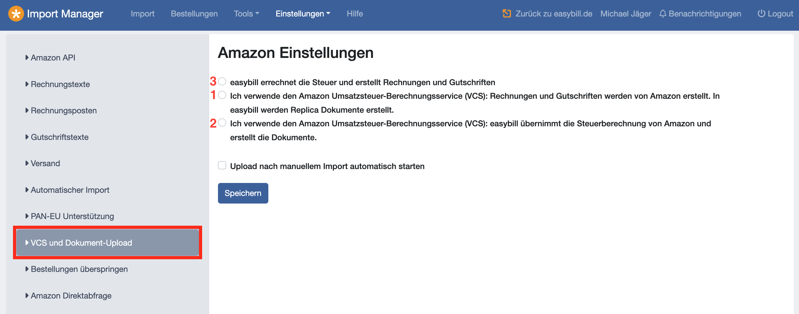Expand the Amazon API sidebar triangle

pyautogui.click(x=27, y=58)
